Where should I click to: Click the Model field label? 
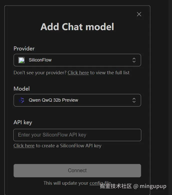tap(22, 89)
